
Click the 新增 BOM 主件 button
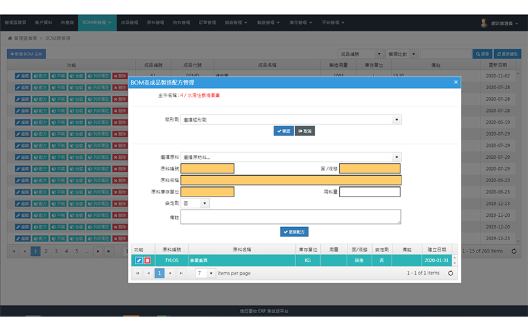(x=26, y=54)
